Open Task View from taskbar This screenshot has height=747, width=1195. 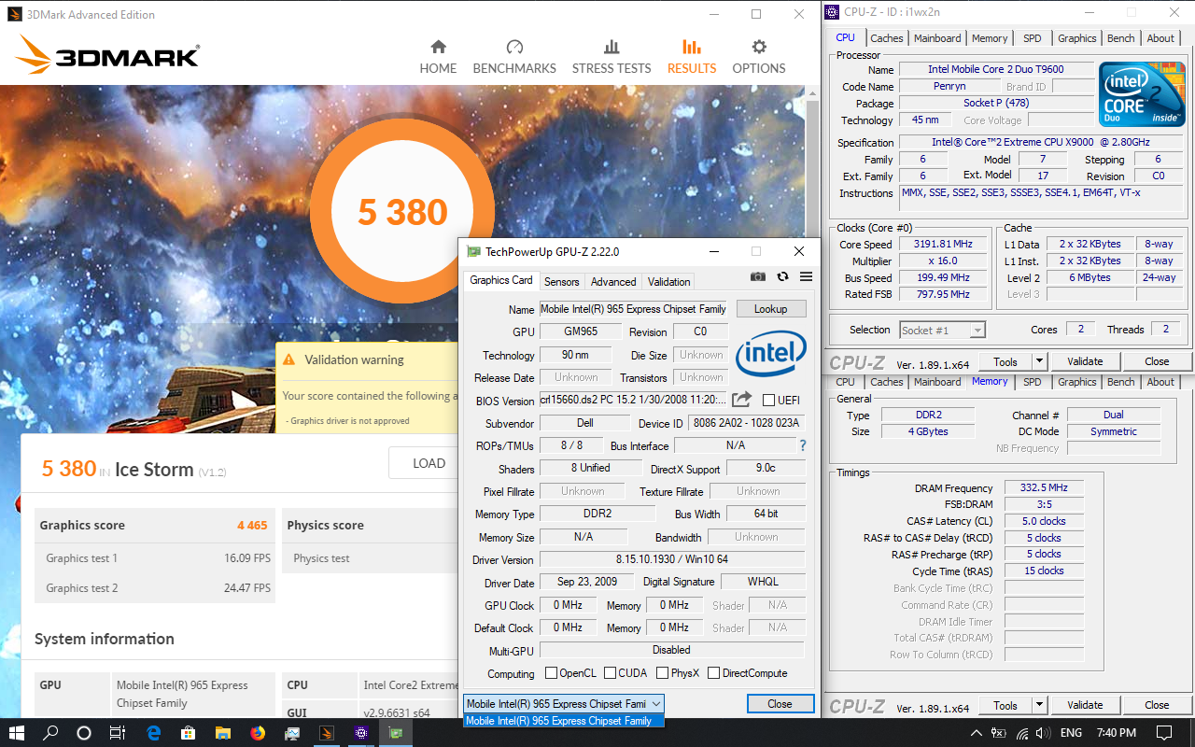tap(118, 733)
